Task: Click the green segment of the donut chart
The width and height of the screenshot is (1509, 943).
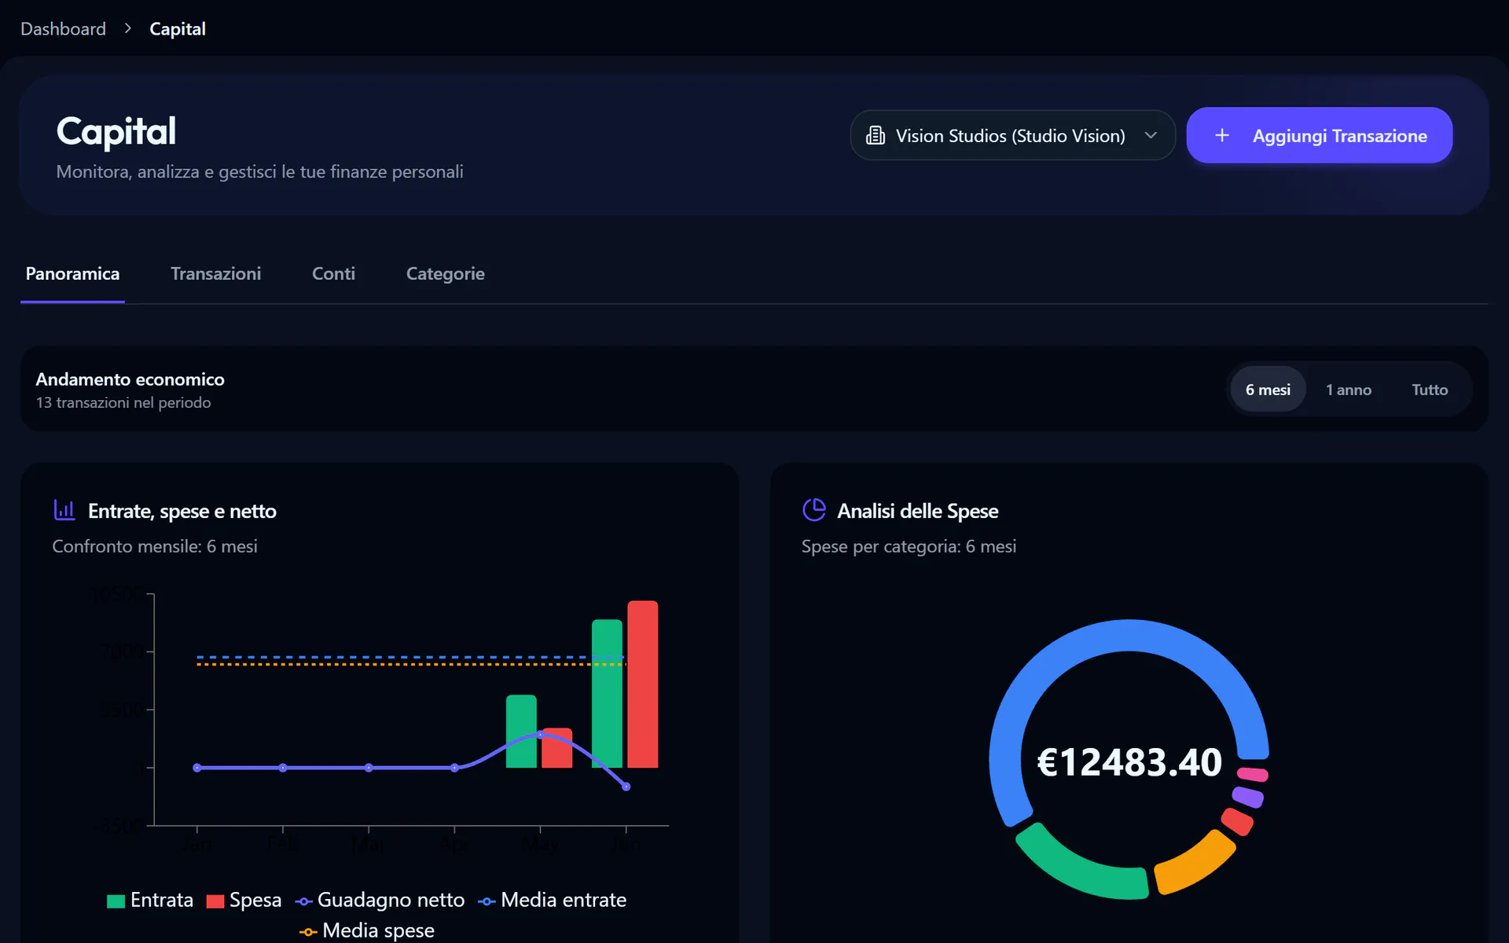Action: tap(1077, 871)
